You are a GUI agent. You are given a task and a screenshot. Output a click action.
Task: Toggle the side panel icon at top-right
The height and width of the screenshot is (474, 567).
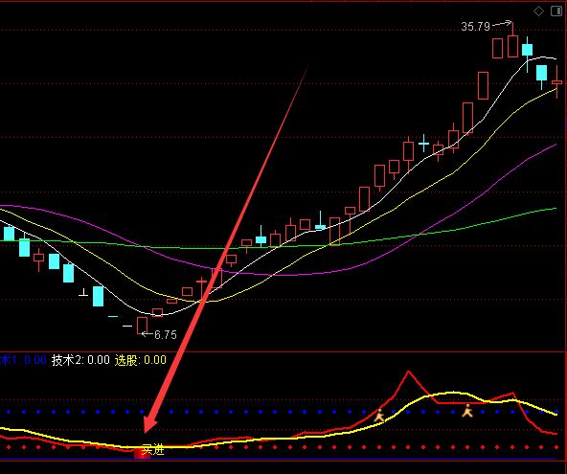point(556,11)
